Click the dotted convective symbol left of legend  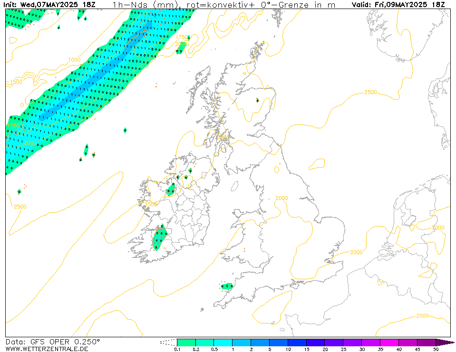click(x=168, y=342)
